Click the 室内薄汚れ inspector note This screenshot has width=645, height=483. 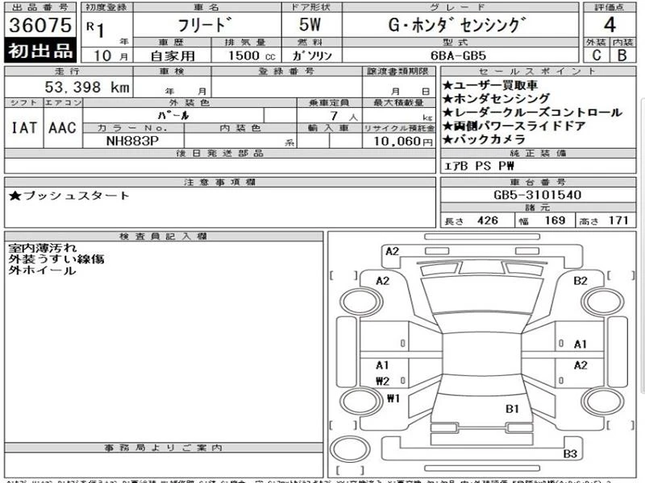43,248
